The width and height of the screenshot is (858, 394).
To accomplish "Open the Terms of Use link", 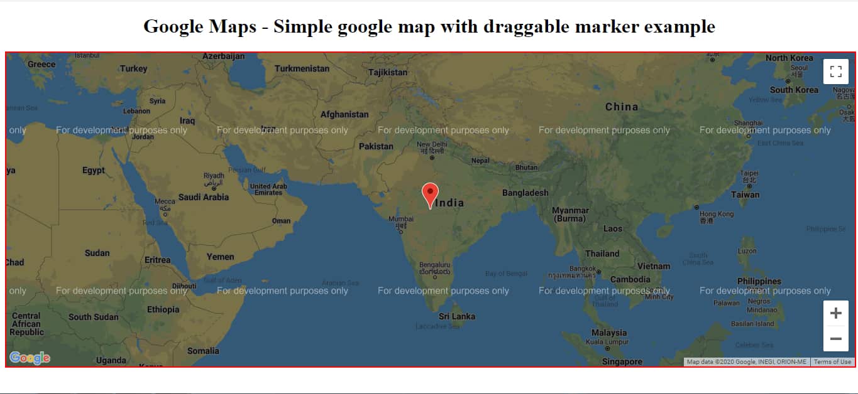I will tap(833, 362).
